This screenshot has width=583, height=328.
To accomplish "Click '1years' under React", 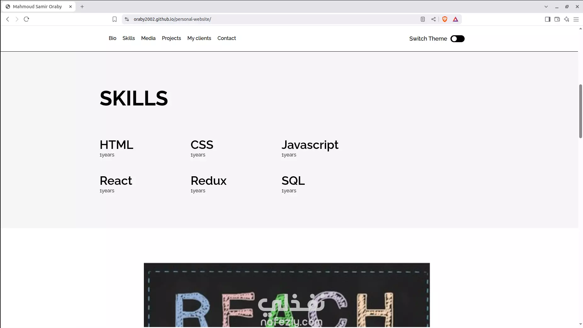I will pos(107,191).
